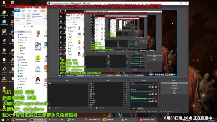Adjust the 麦克风/Aux volume slider
This screenshot has width=217, height=122.
coord(141,101)
